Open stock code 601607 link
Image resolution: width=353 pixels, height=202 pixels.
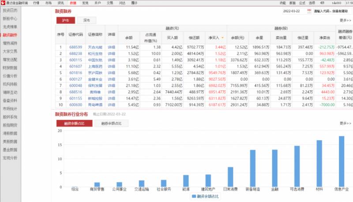click(75, 66)
